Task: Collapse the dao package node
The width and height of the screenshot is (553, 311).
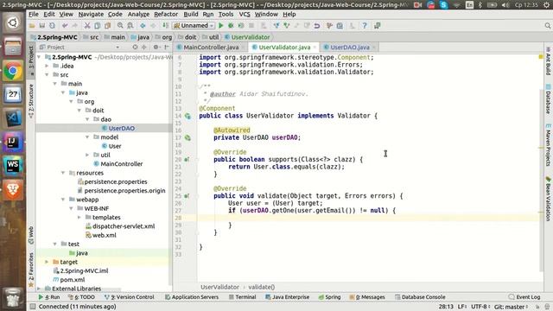Action: point(87,119)
